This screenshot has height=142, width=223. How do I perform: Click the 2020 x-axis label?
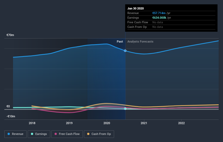coord(107,123)
